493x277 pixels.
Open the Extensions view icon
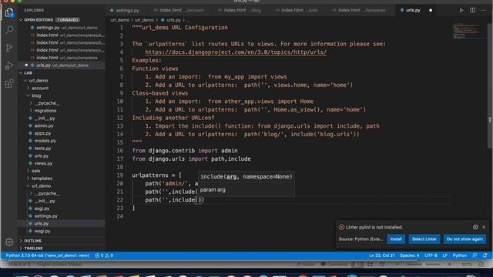pos(9,84)
